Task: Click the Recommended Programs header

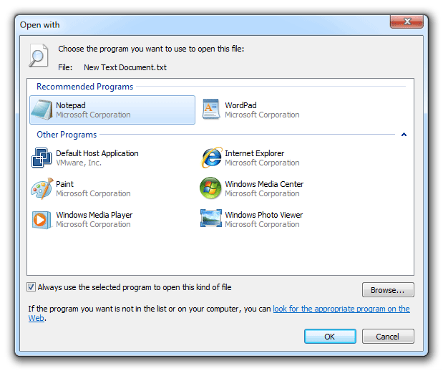Action: point(84,87)
